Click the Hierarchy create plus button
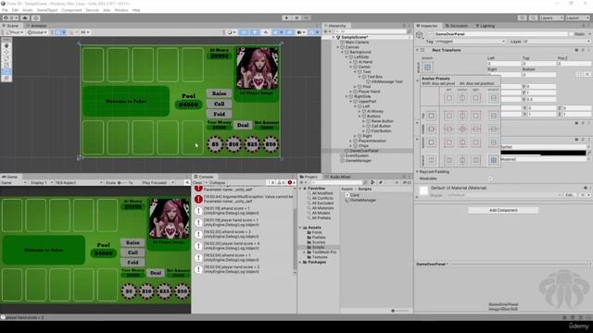 click(326, 31)
